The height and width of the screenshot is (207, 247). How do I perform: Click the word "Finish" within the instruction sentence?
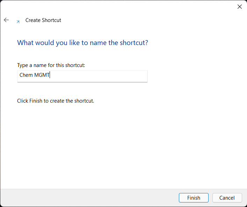tap(36, 101)
